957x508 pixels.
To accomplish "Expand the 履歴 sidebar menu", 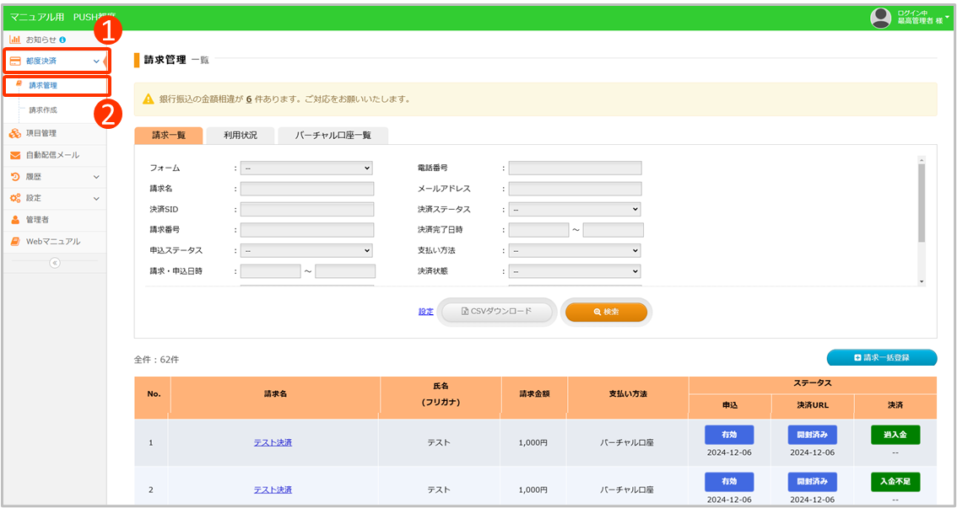I will (x=95, y=177).
